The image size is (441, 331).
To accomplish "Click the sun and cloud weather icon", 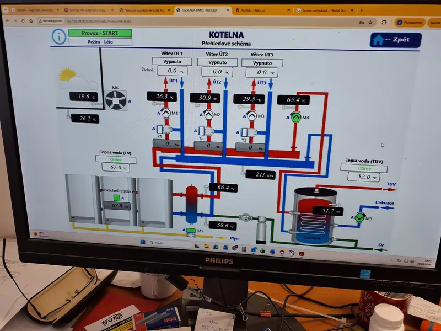I will pos(77,79).
